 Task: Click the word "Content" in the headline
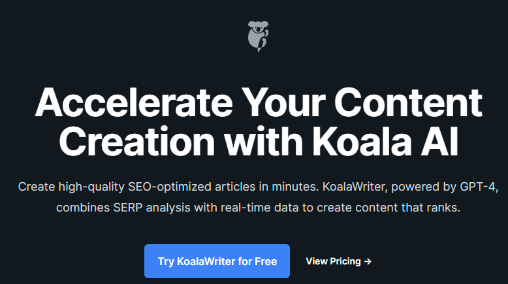pyautogui.click(x=408, y=103)
